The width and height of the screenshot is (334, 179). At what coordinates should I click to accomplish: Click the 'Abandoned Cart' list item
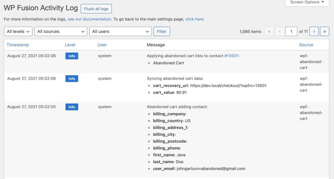coord(169,63)
